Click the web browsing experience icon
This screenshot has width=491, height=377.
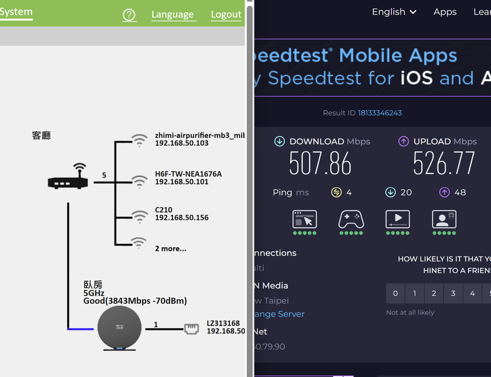305,219
